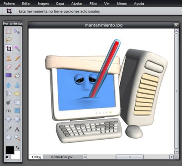Open the Ayuda menu
The image size is (182, 166).
pos(139,4)
